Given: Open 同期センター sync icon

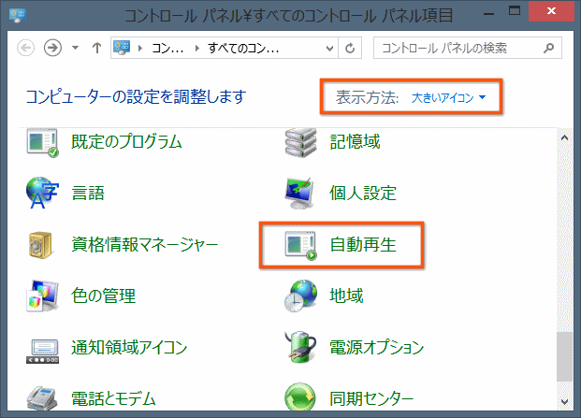Looking at the screenshot, I should pyautogui.click(x=301, y=399).
